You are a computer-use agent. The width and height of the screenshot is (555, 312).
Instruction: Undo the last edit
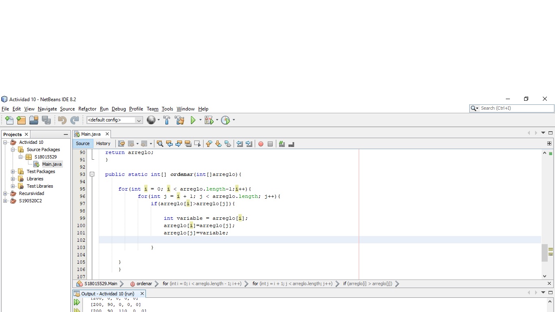click(x=62, y=120)
